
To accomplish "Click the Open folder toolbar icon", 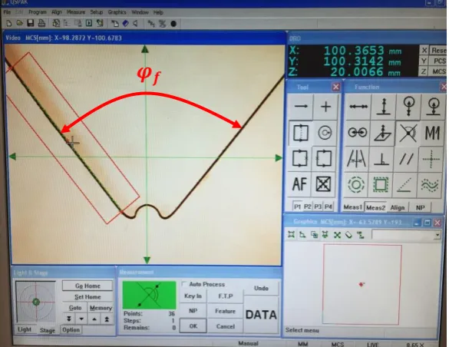I will point(19,23).
